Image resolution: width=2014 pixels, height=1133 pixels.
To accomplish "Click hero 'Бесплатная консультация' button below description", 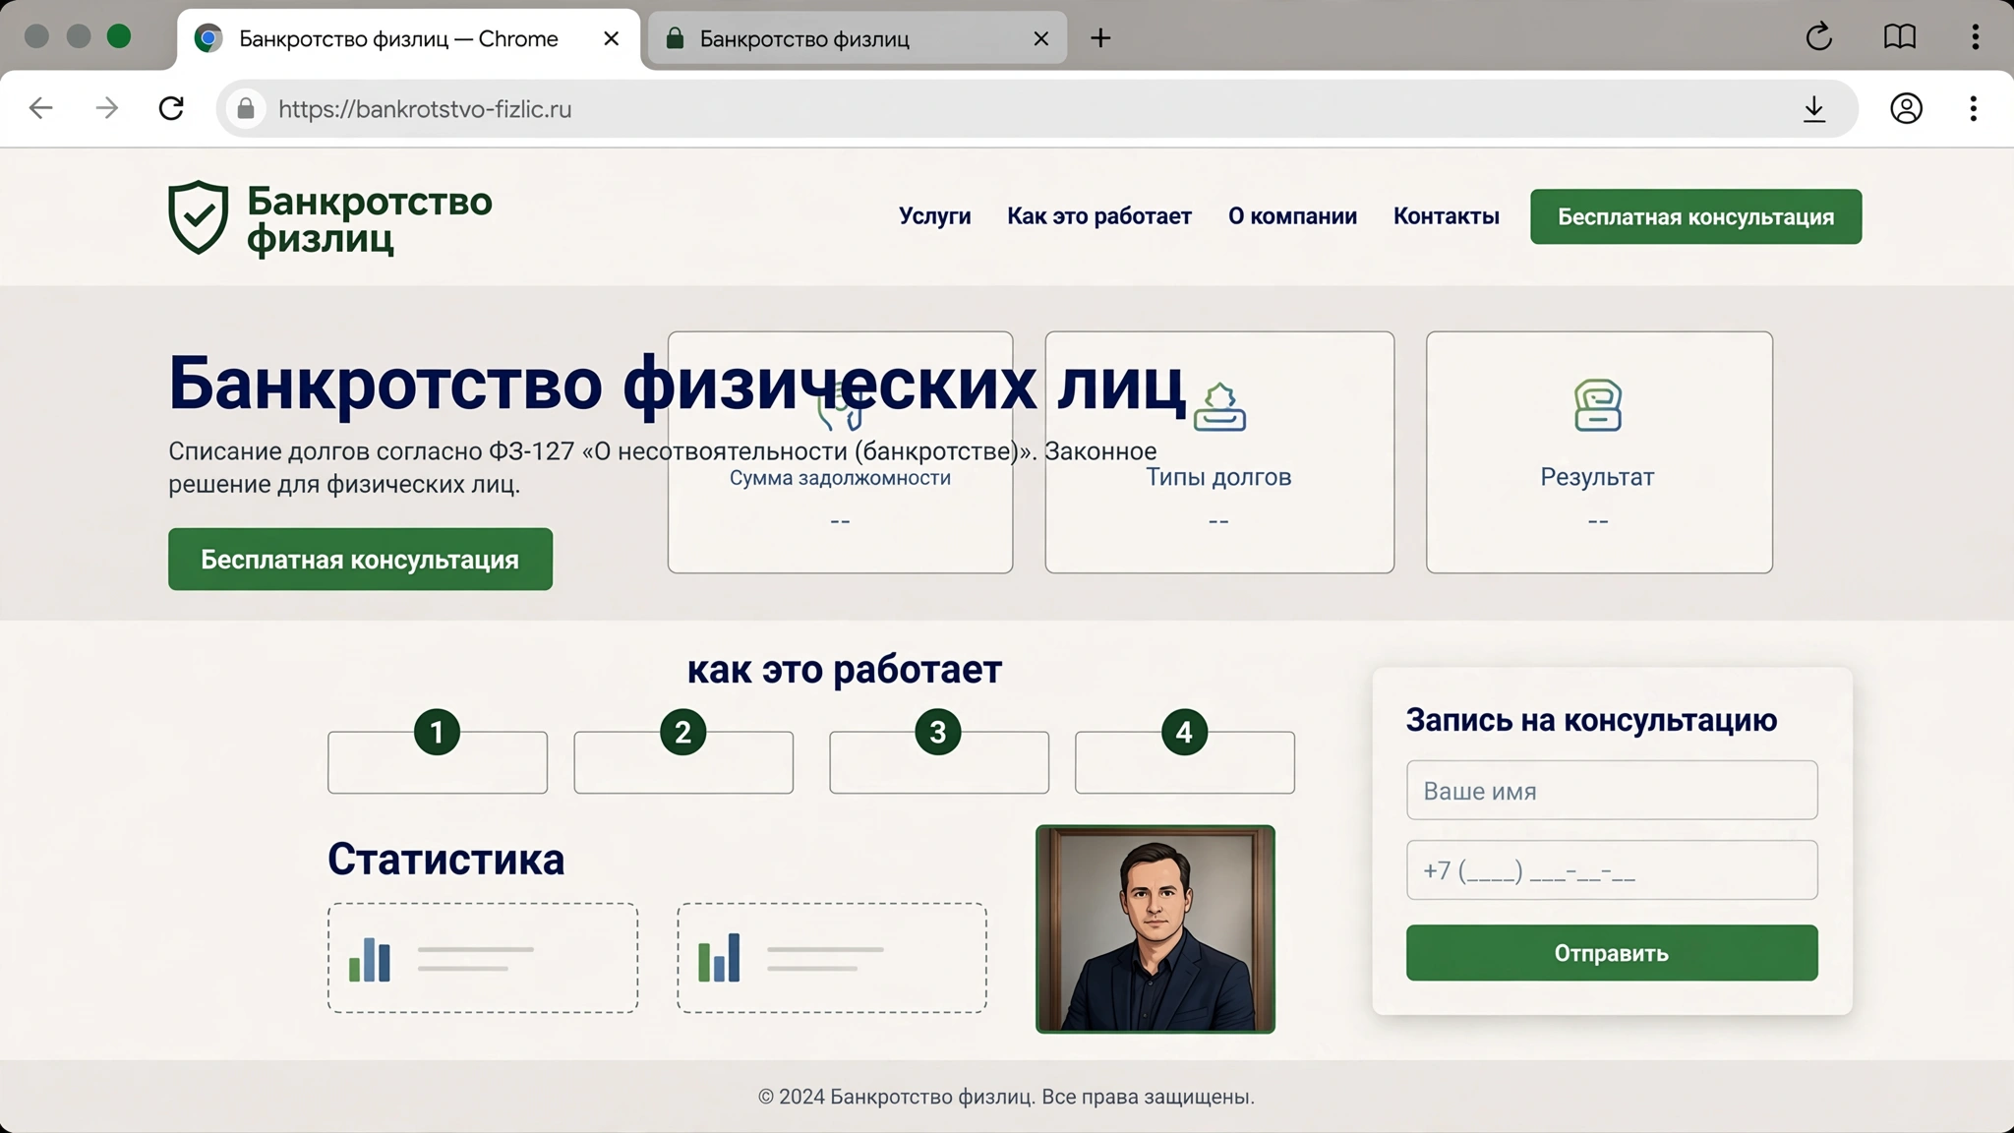I will [x=360, y=559].
